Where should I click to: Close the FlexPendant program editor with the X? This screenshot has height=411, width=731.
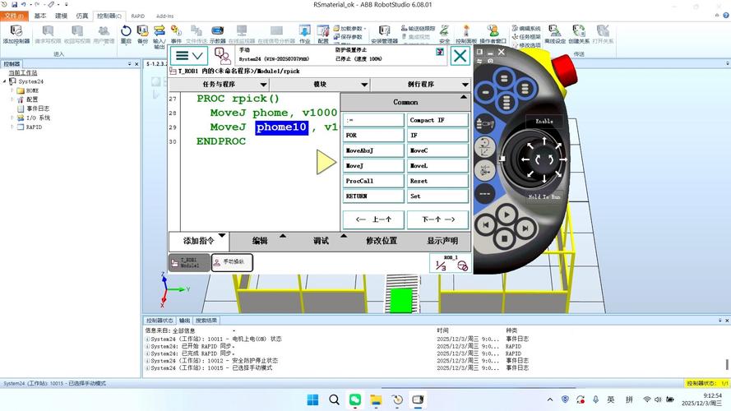tap(460, 56)
